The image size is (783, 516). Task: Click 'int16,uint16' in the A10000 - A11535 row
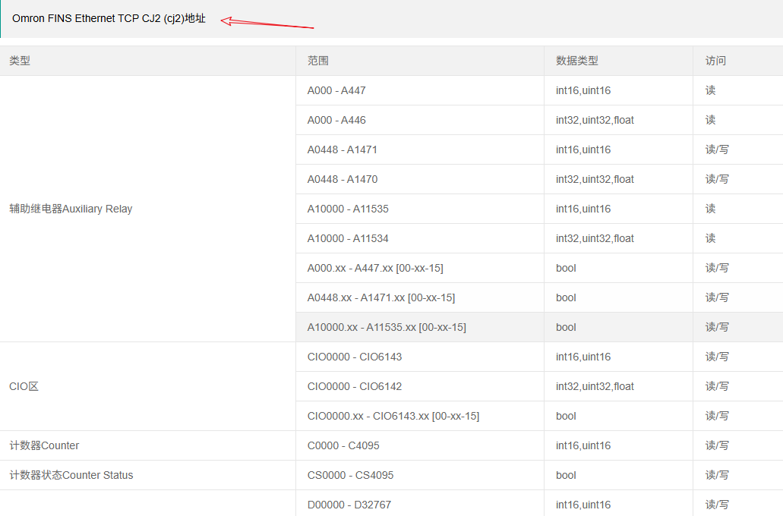pyautogui.click(x=583, y=209)
